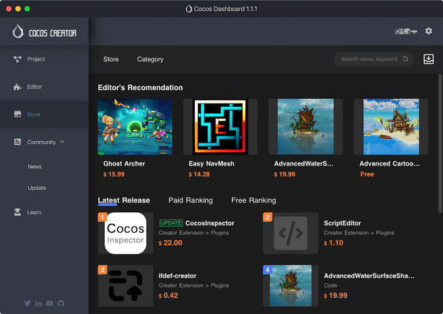This screenshot has width=443, height=314.
Task: Open AdvancedWaterSurfaceSha... list thumbnail
Action: point(290,286)
